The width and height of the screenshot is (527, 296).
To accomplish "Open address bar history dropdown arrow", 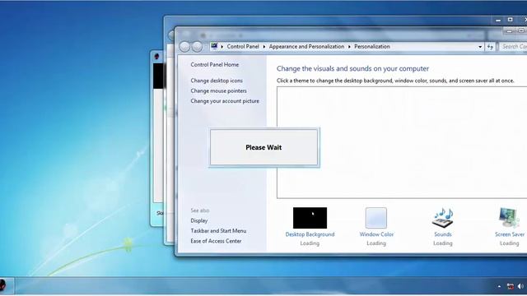I will pyautogui.click(x=480, y=47).
